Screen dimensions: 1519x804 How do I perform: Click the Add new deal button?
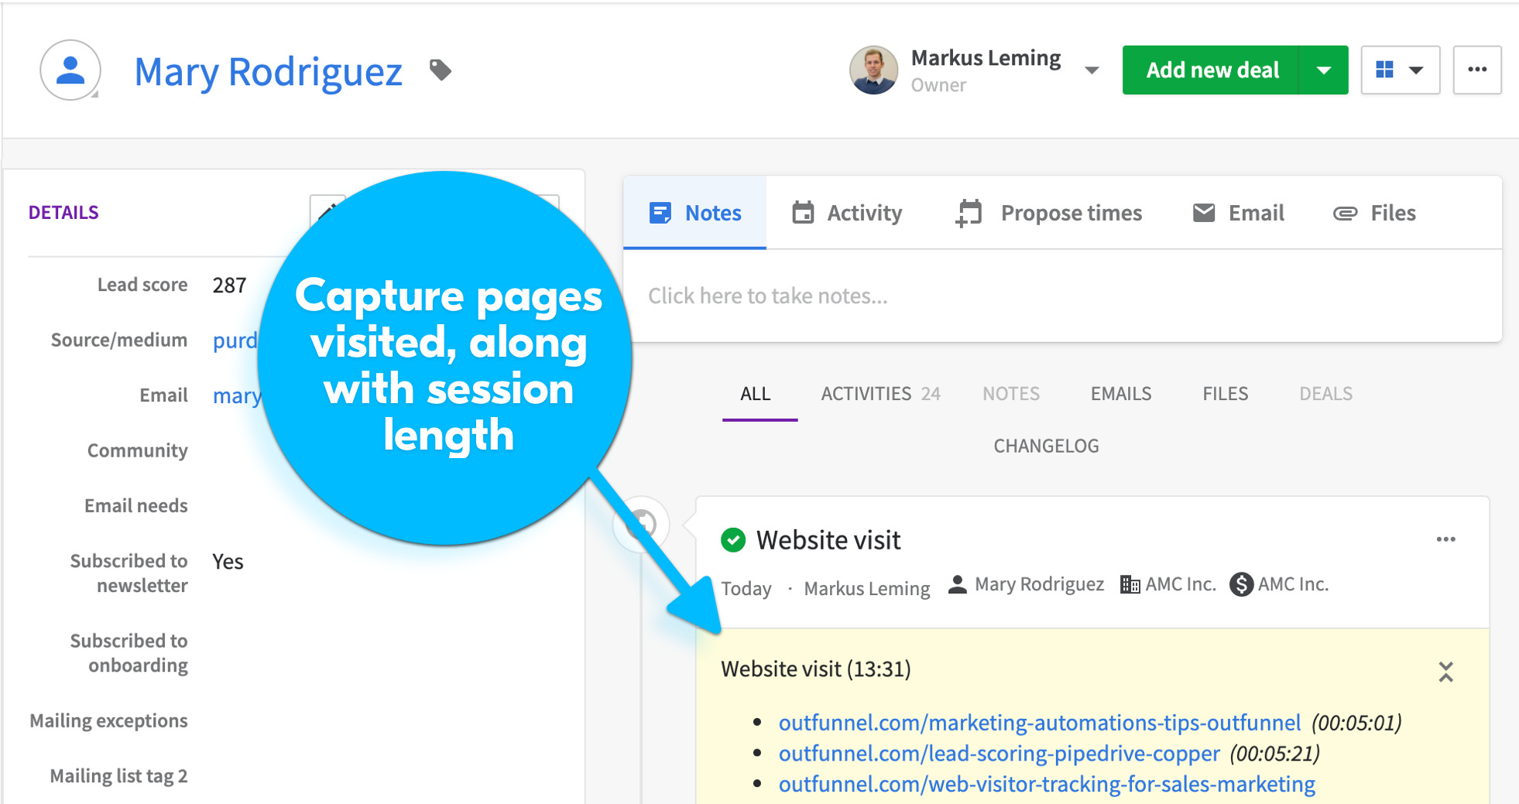(x=1211, y=70)
